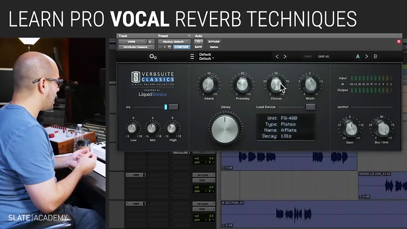Screen dimensions: 407x229
Task: Click the Type Plates display line
Action: click(281, 124)
